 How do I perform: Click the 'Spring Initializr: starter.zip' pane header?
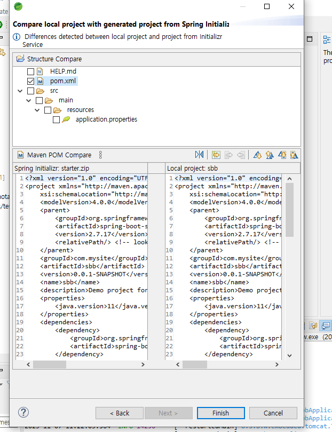80,168
